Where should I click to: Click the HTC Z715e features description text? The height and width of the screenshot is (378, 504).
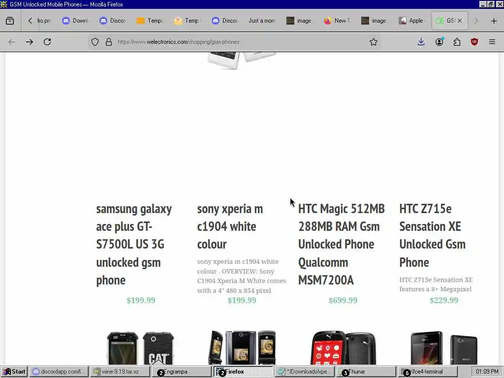(x=436, y=284)
